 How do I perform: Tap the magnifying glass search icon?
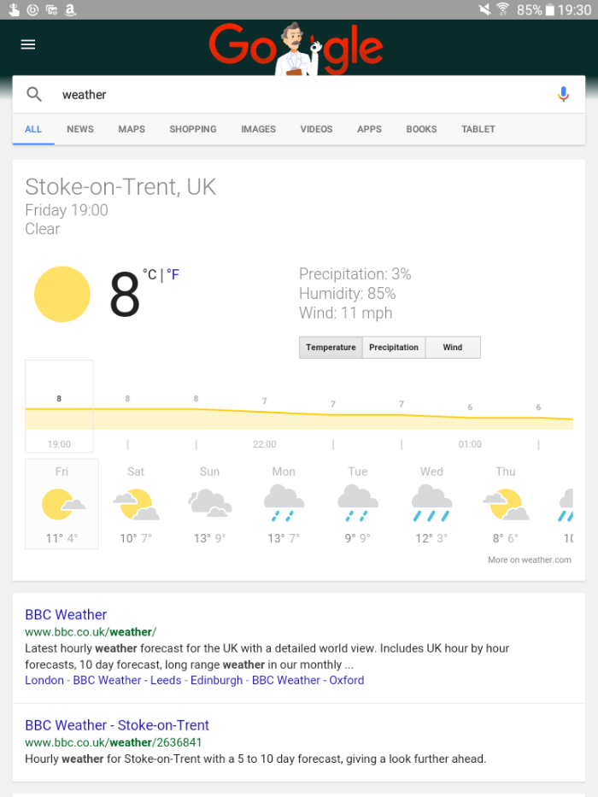pos(34,94)
